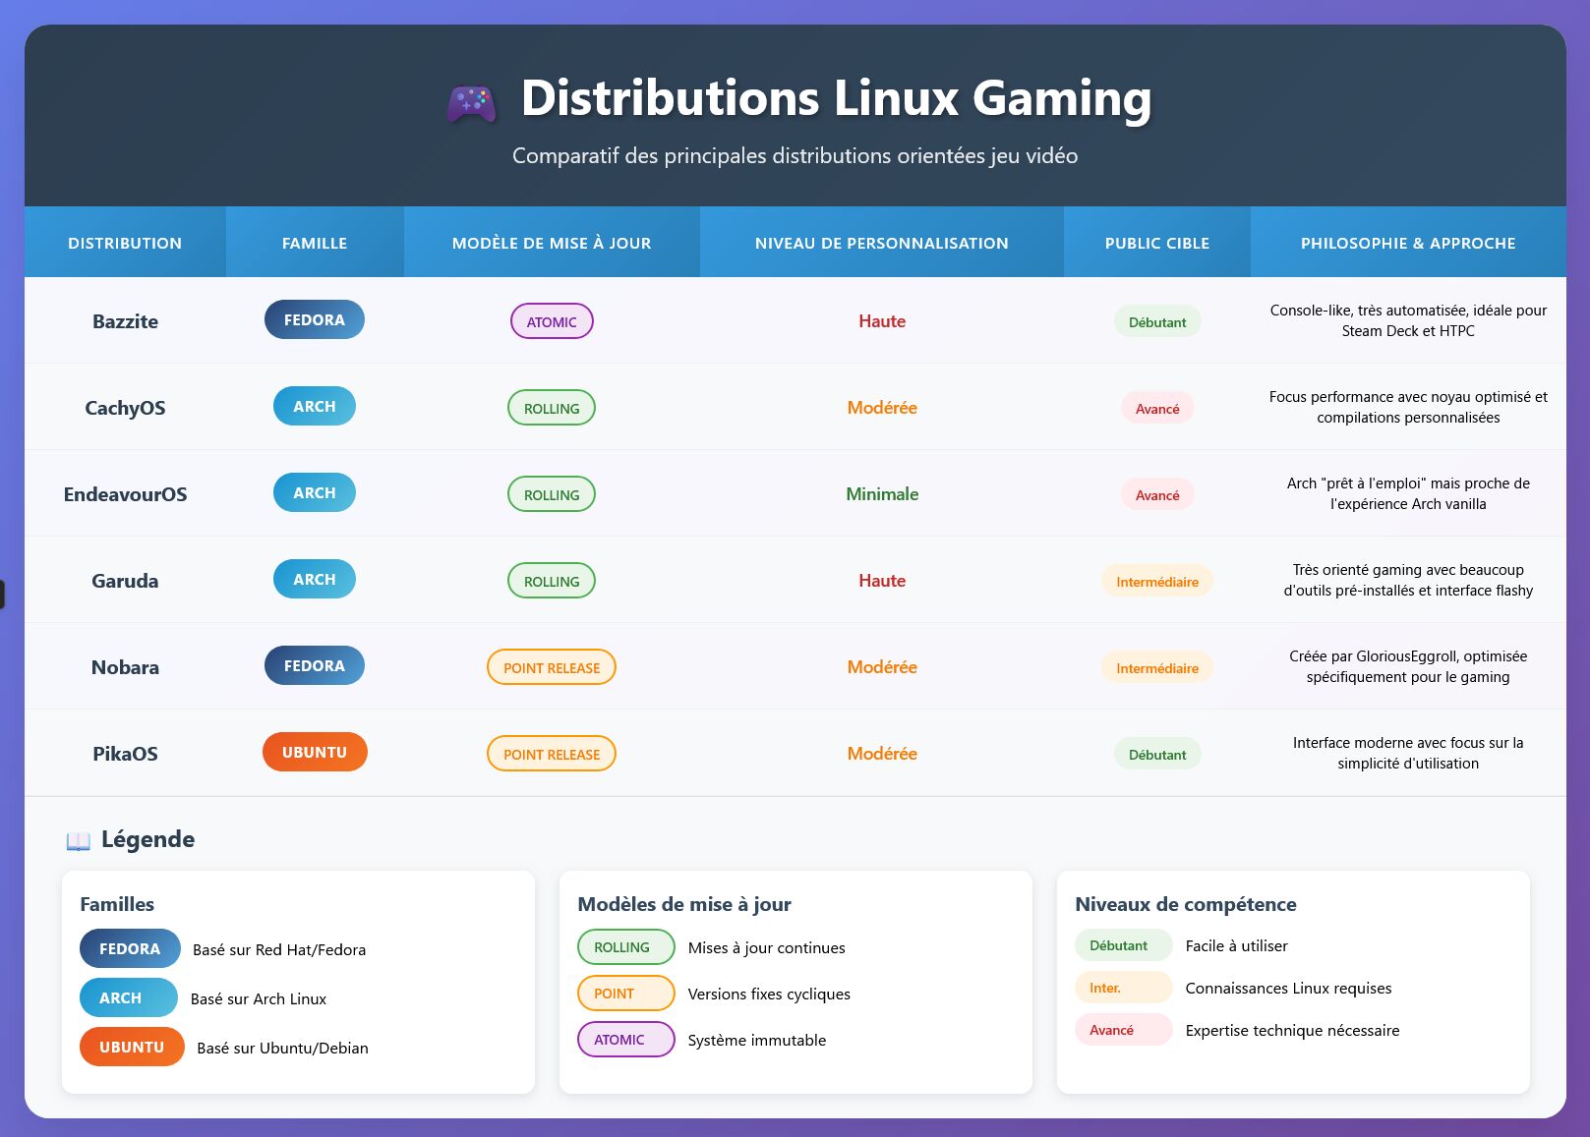Select the ARCH badge in the CachyOS row
Screen dimensions: 1590x1137
314,407
